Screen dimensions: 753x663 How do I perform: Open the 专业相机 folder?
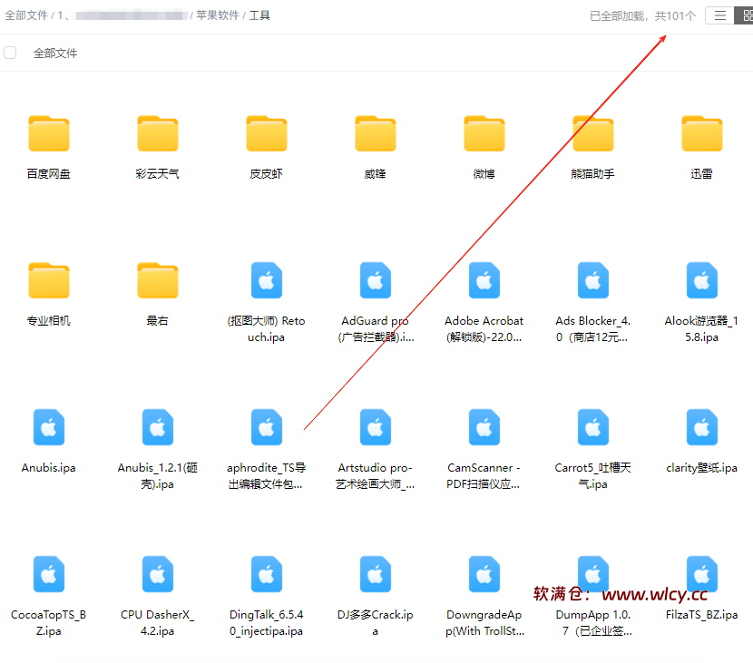[x=48, y=281]
